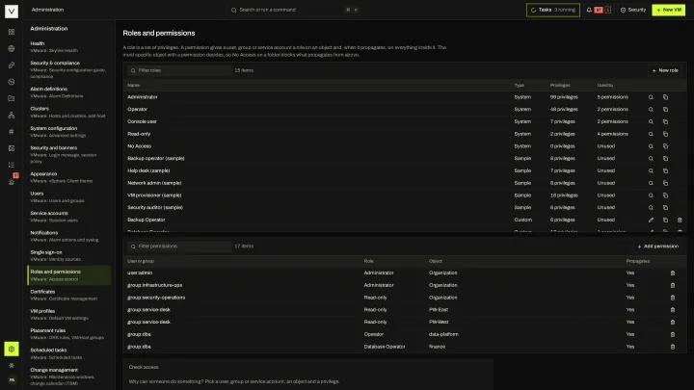Click the Add permission button
Screen dimensions: 694x390
point(657,247)
